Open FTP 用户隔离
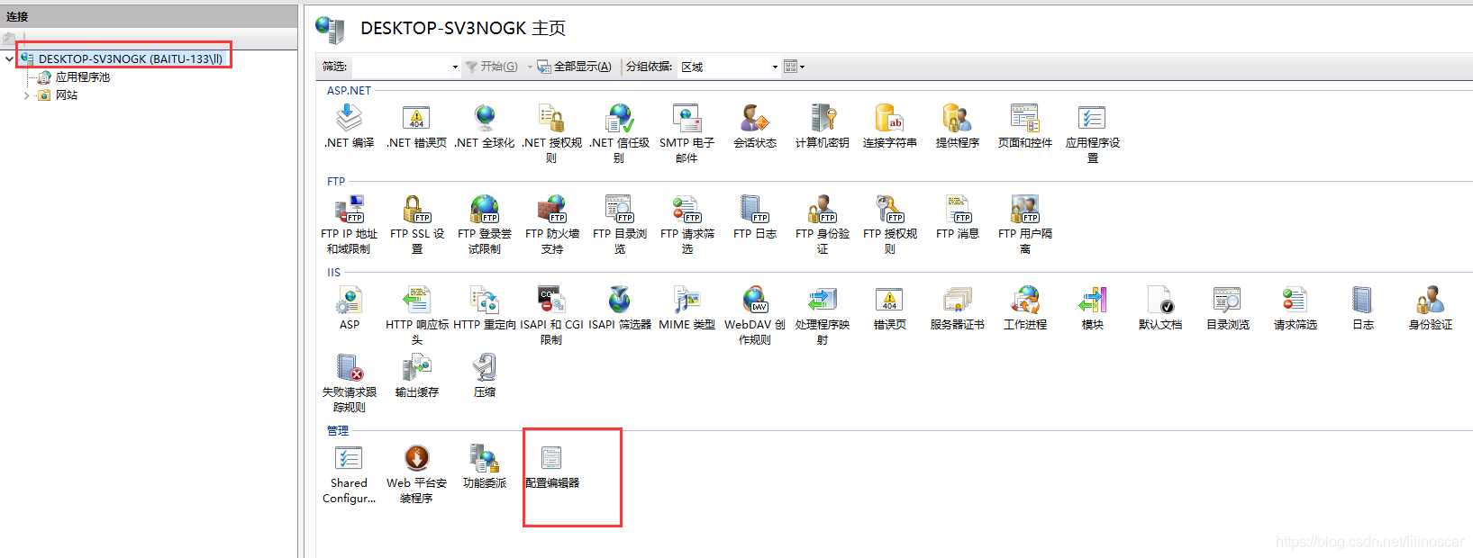Screen dimensions: 1473x558 [1025, 224]
